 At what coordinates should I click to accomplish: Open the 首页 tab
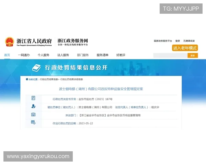point(7,55)
